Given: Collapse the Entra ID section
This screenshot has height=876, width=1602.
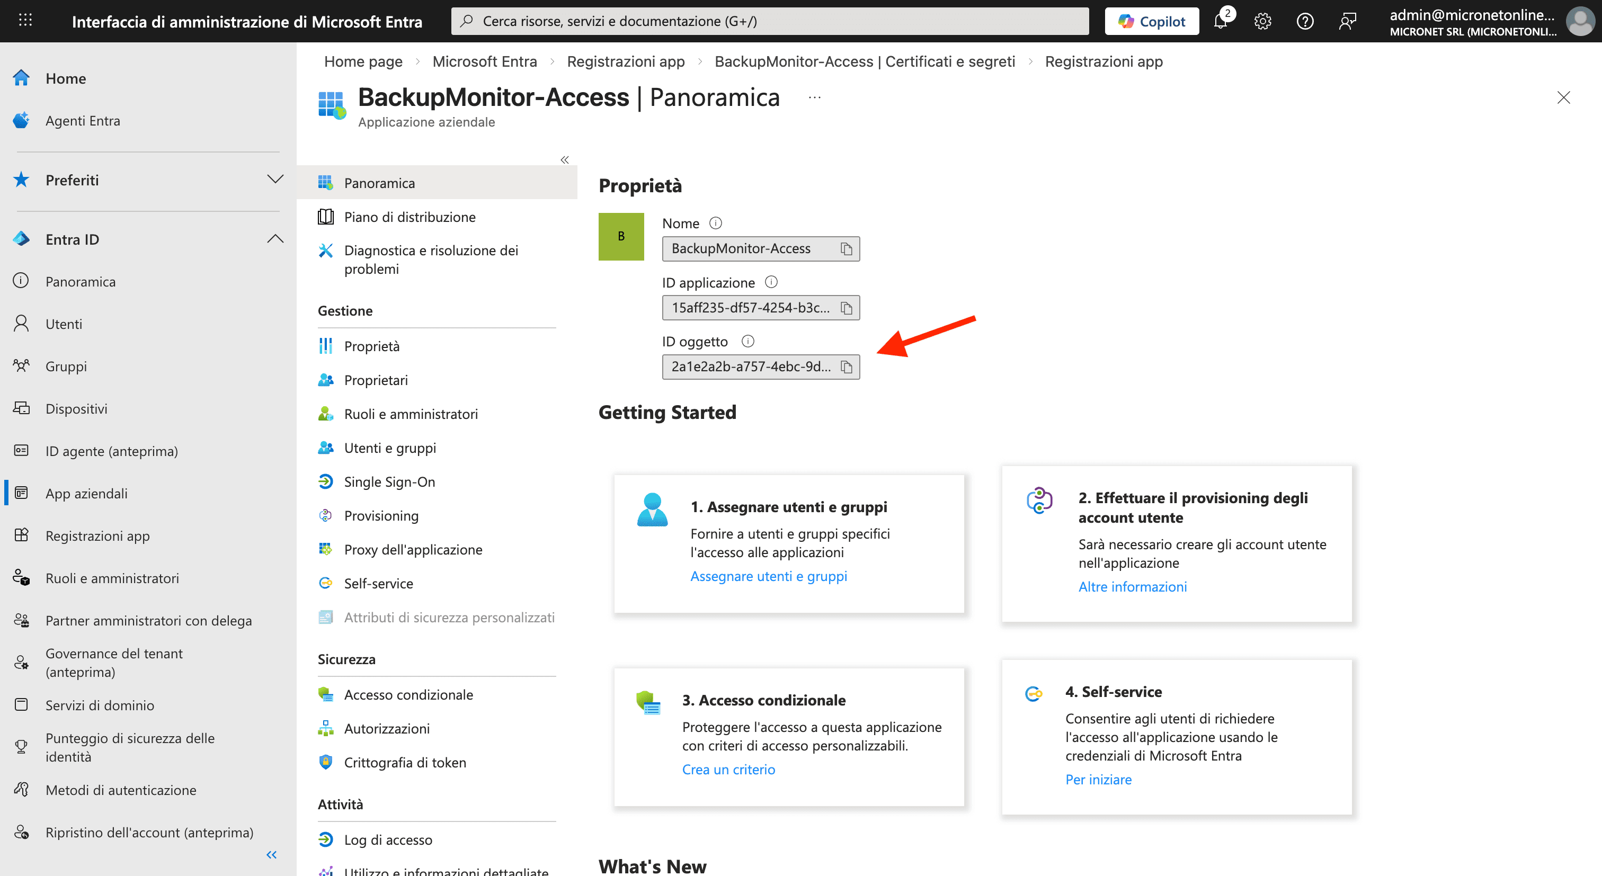Looking at the screenshot, I should tap(275, 238).
